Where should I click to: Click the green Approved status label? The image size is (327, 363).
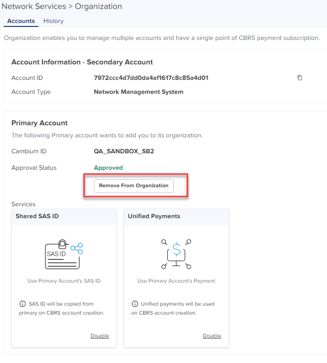tap(108, 168)
